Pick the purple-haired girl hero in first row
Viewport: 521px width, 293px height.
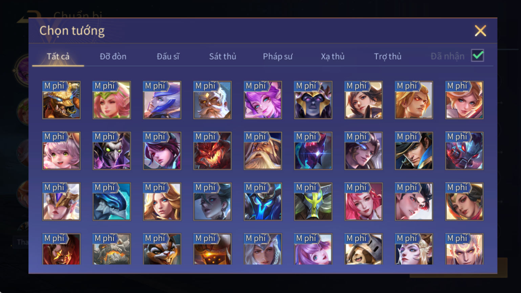pyautogui.click(x=263, y=100)
